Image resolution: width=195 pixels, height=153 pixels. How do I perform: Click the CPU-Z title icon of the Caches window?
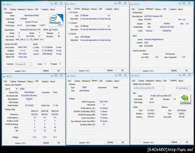click(68, 4)
